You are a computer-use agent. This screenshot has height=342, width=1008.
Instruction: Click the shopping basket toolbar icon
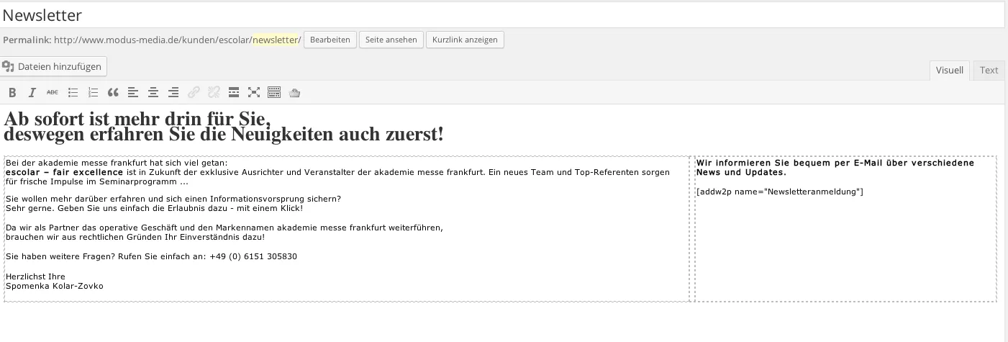coord(294,92)
